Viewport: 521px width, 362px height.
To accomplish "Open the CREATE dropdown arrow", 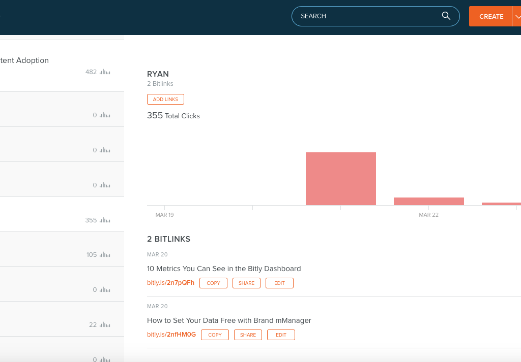I will [x=517, y=16].
